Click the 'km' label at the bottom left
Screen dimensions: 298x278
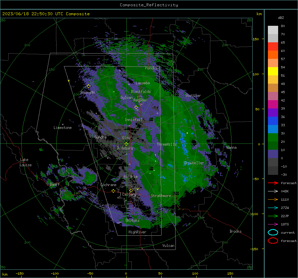(5, 274)
